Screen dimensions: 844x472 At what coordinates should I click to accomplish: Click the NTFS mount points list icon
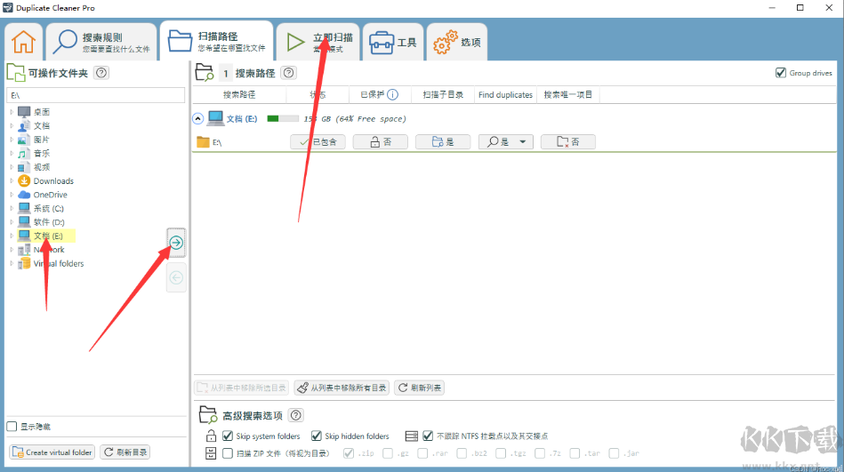pyautogui.click(x=411, y=436)
